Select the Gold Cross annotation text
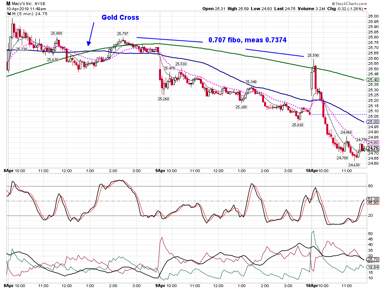 point(120,17)
